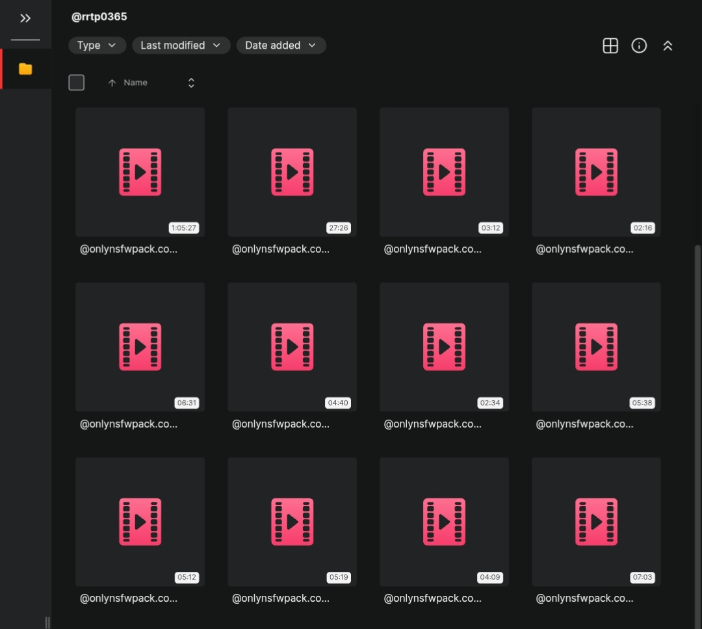Click the vertical scrollbar on the right
Screen dimensions: 702x629
(697, 437)
